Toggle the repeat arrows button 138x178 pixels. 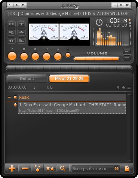12,40
